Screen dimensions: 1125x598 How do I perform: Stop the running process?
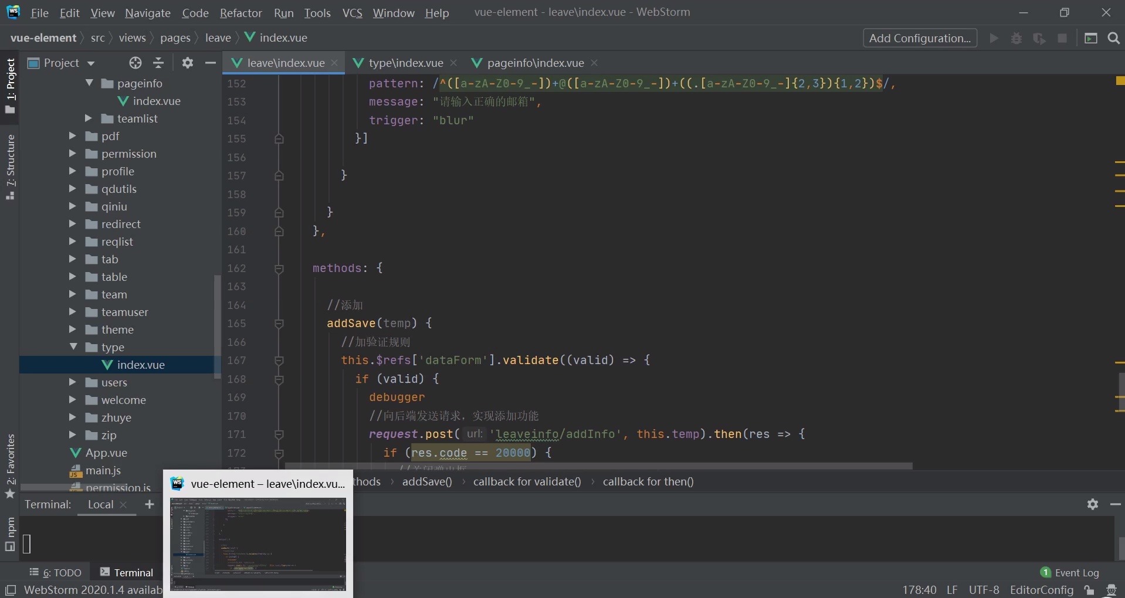coord(1063,38)
